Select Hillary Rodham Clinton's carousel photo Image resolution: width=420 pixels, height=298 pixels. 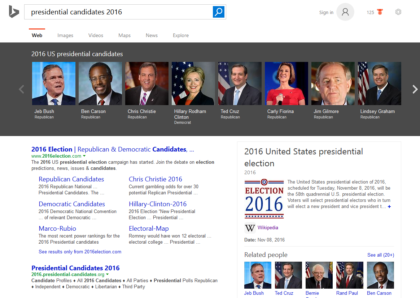tap(193, 83)
